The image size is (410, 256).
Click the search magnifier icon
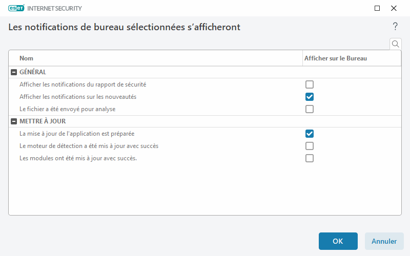395,44
